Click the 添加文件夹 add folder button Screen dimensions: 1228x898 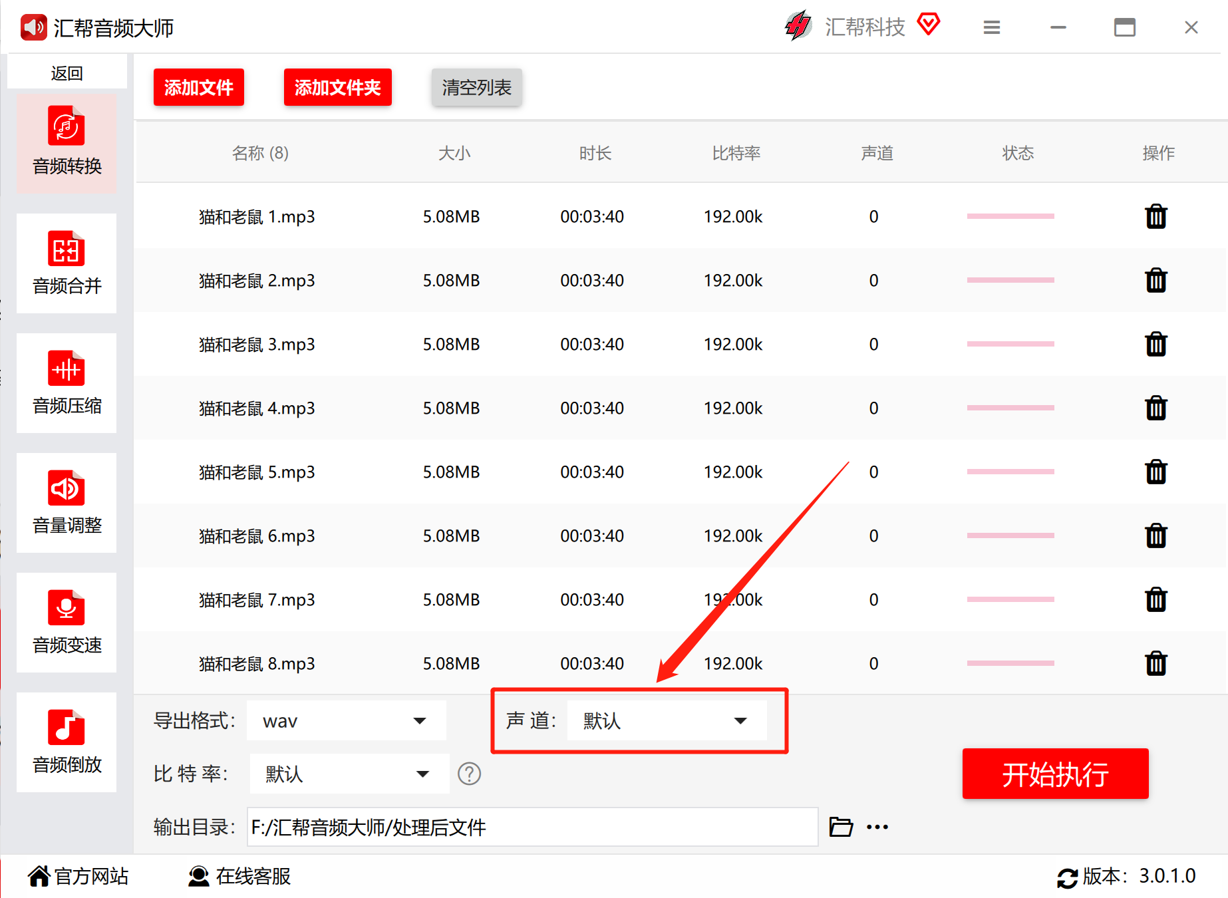click(338, 87)
